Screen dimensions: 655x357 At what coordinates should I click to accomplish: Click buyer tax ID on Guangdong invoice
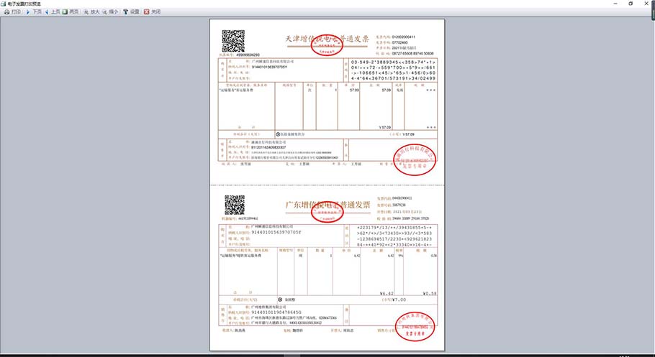pos(276,232)
